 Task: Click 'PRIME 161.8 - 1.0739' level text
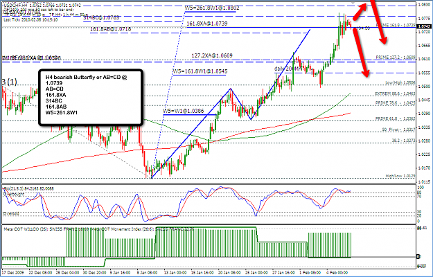pos(396,25)
